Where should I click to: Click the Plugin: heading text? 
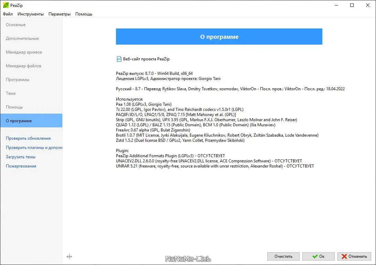(x=122, y=151)
